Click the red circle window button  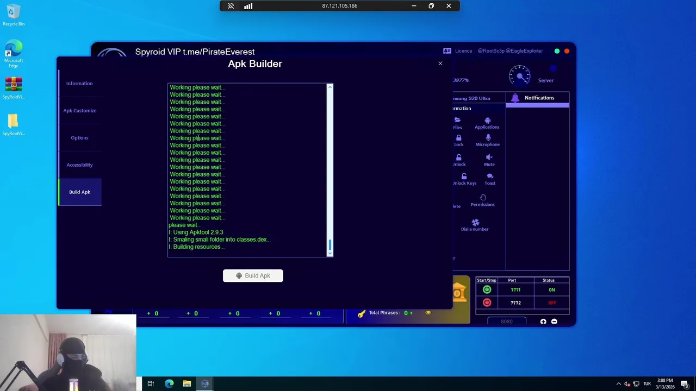(x=567, y=51)
